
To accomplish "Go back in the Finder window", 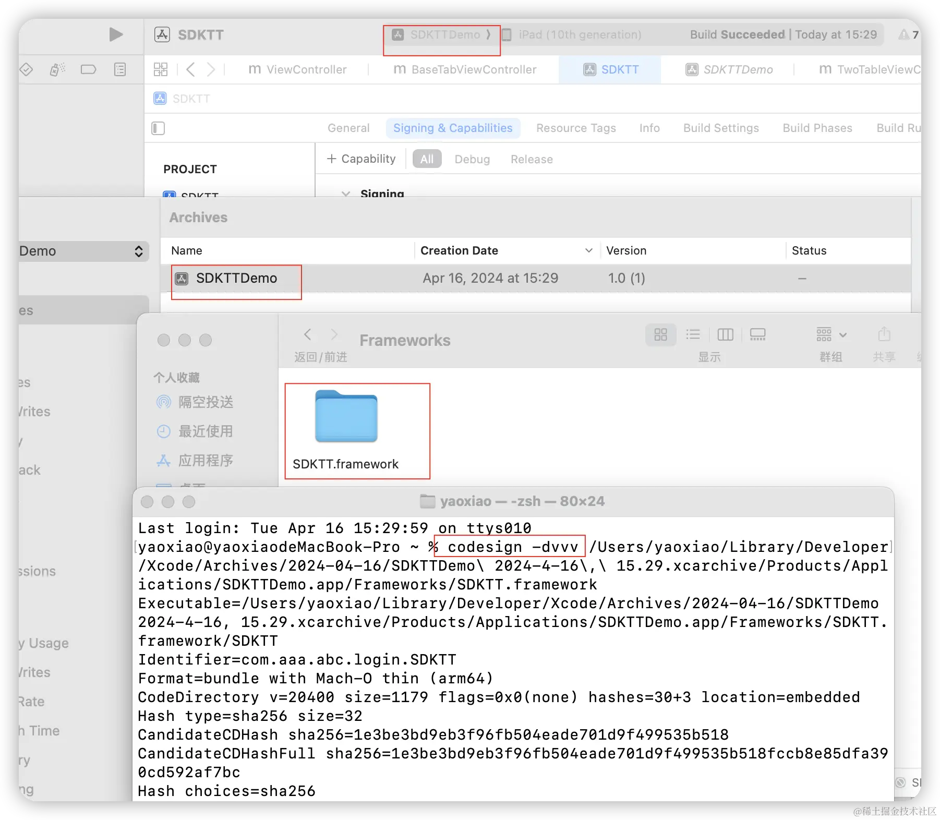I will [x=308, y=334].
